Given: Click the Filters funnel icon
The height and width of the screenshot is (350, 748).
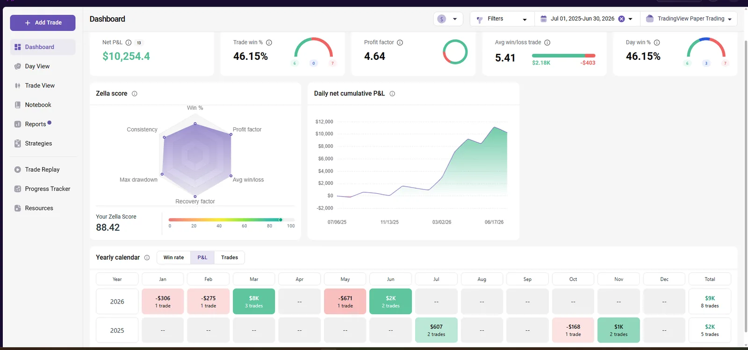Looking at the screenshot, I should (x=479, y=20).
